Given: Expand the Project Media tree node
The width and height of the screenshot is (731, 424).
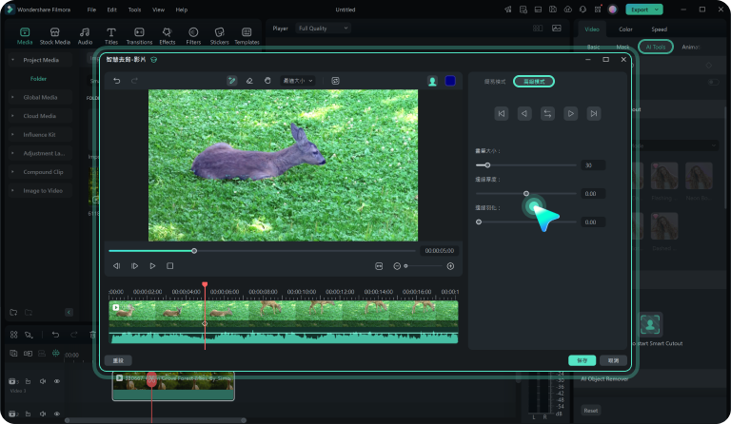Looking at the screenshot, I should (12, 60).
